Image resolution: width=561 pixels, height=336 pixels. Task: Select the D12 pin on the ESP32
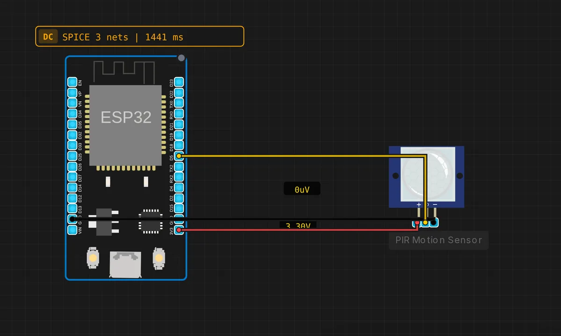click(x=72, y=198)
